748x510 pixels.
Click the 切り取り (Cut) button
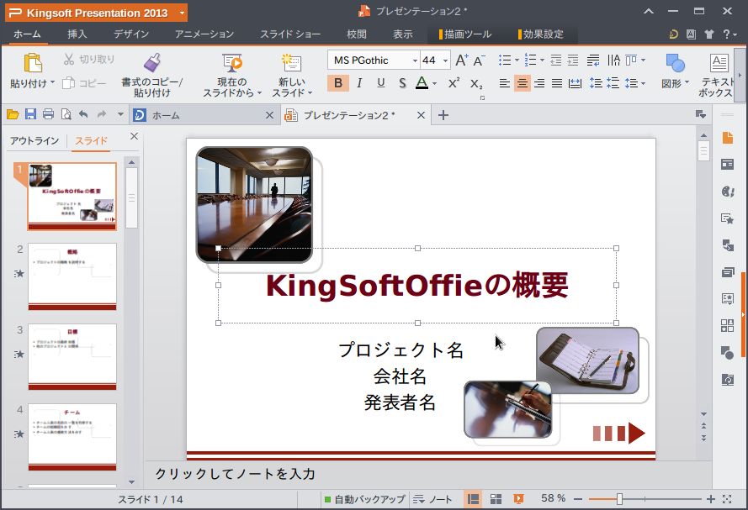tap(90, 59)
